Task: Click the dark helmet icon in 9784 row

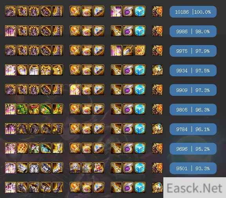Action: coord(22,129)
